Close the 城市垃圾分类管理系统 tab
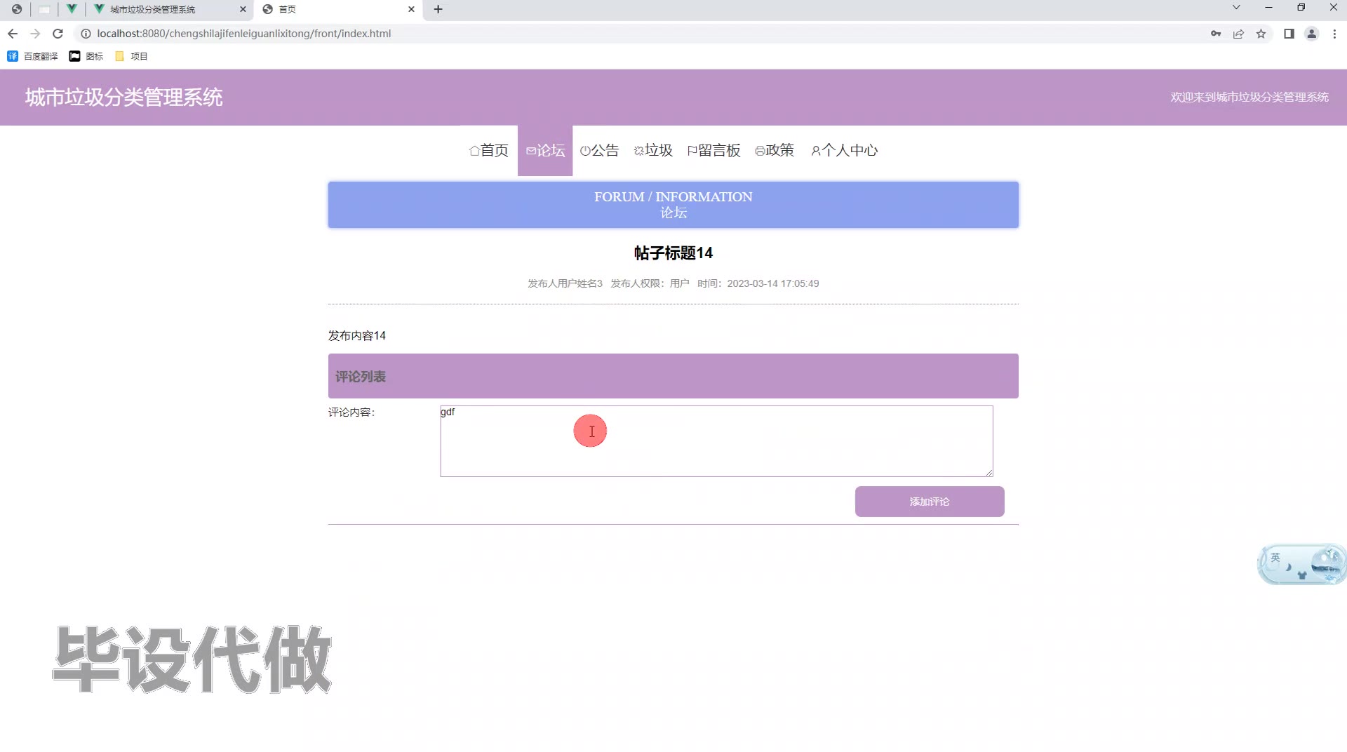 tap(243, 9)
